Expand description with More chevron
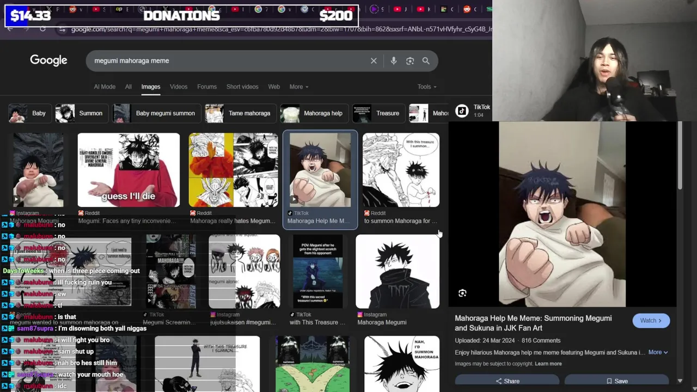Viewport: 697px width, 392px height. pyautogui.click(x=658, y=352)
